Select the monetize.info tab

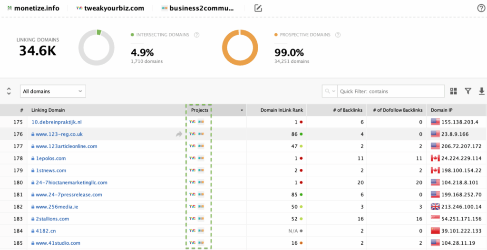(33, 8)
